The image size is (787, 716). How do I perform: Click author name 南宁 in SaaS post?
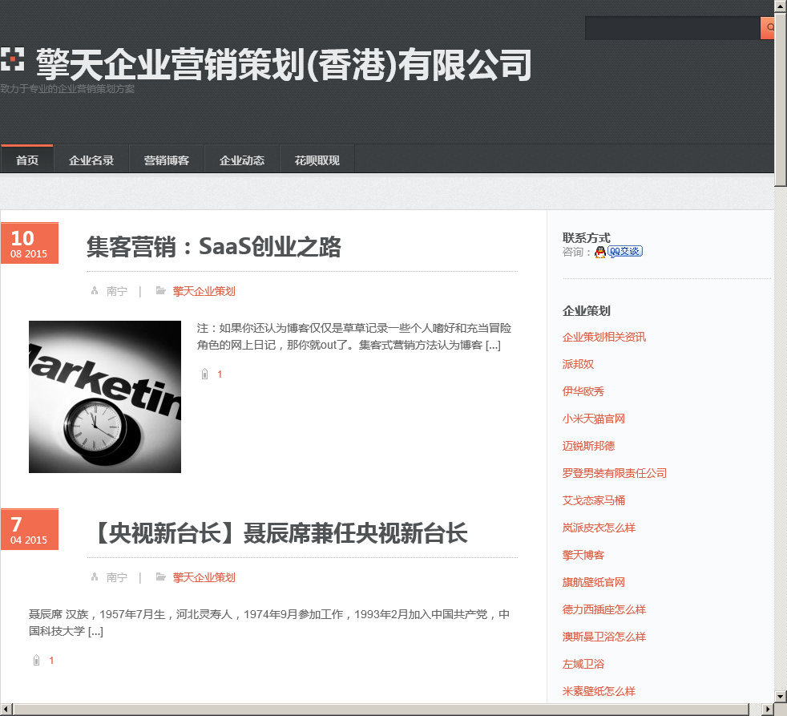[x=117, y=291]
